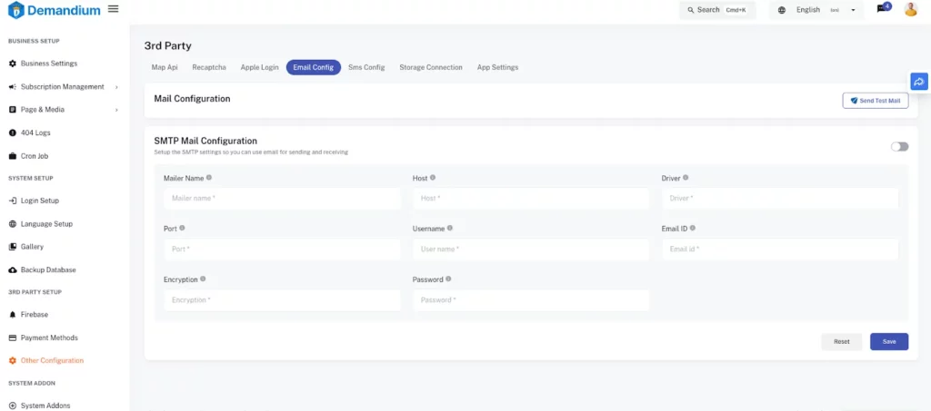Click the Send Test Mail button
The height and width of the screenshot is (411, 931).
click(x=876, y=101)
